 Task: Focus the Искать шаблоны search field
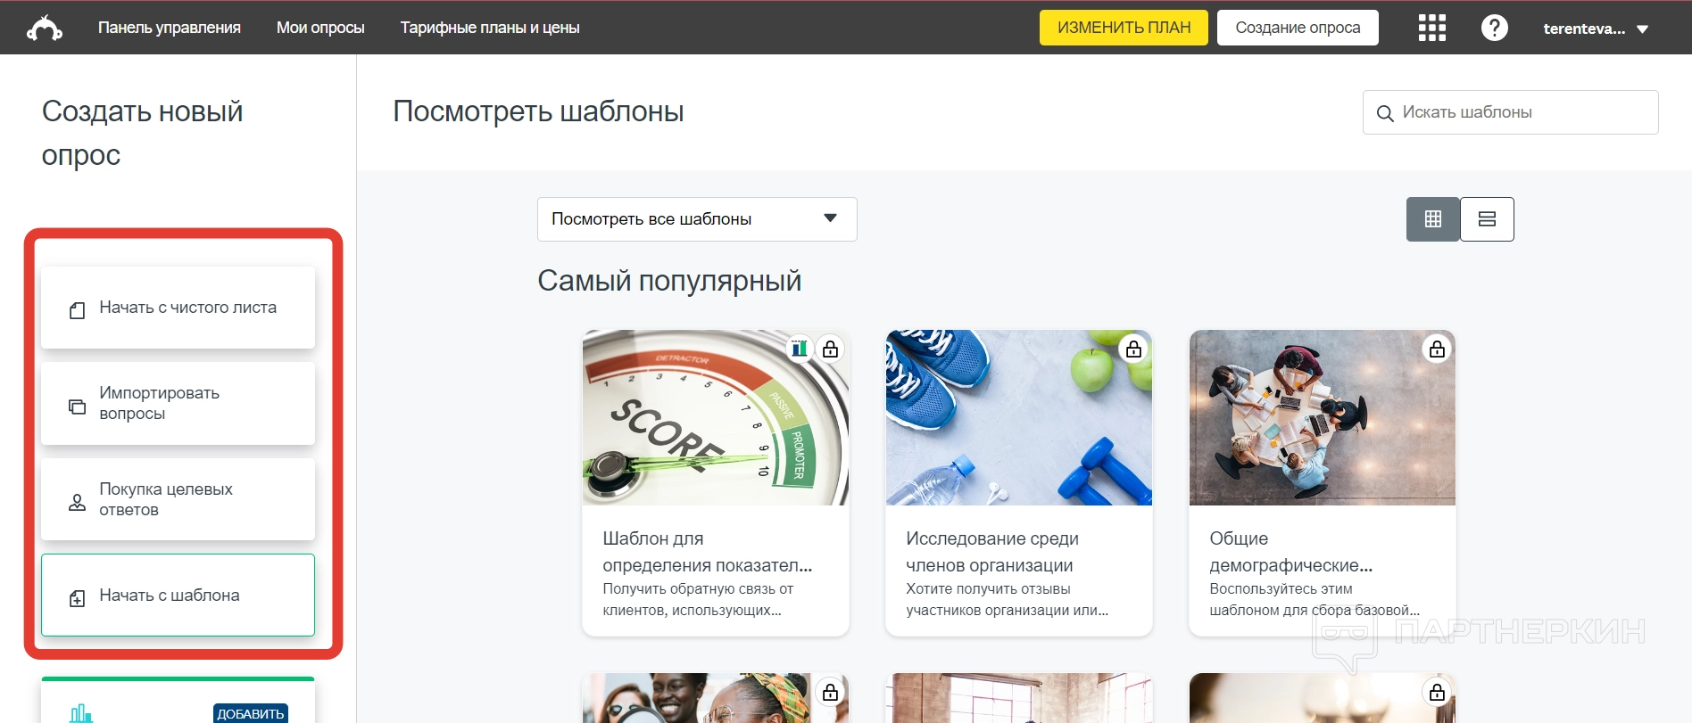[x=1510, y=112]
